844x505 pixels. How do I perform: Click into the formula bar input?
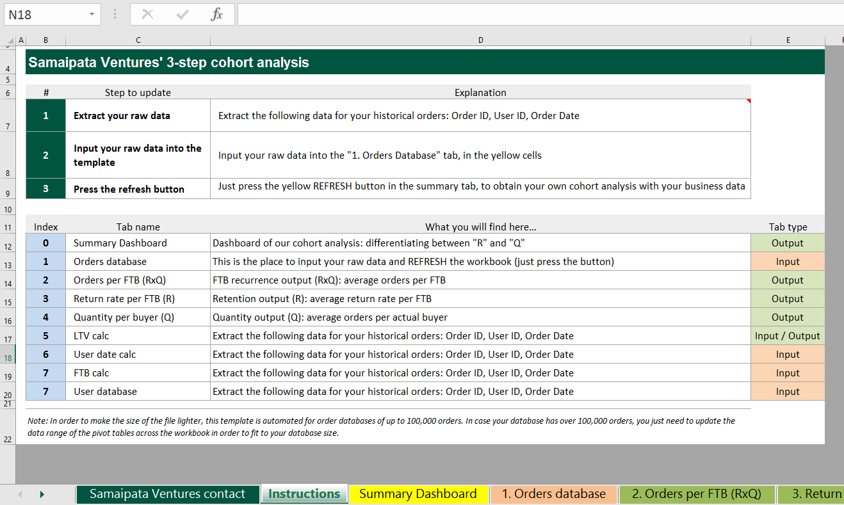(x=540, y=14)
